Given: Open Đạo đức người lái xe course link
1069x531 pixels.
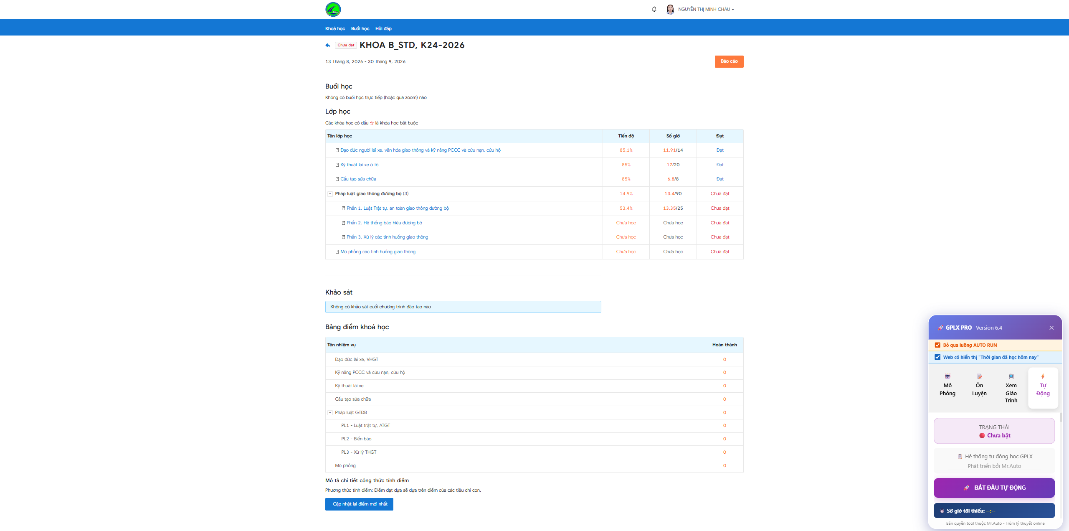Looking at the screenshot, I should pos(420,150).
